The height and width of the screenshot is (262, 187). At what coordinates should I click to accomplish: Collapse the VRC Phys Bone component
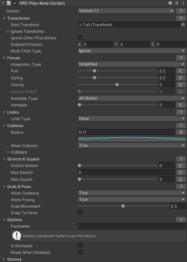tap(3, 3)
